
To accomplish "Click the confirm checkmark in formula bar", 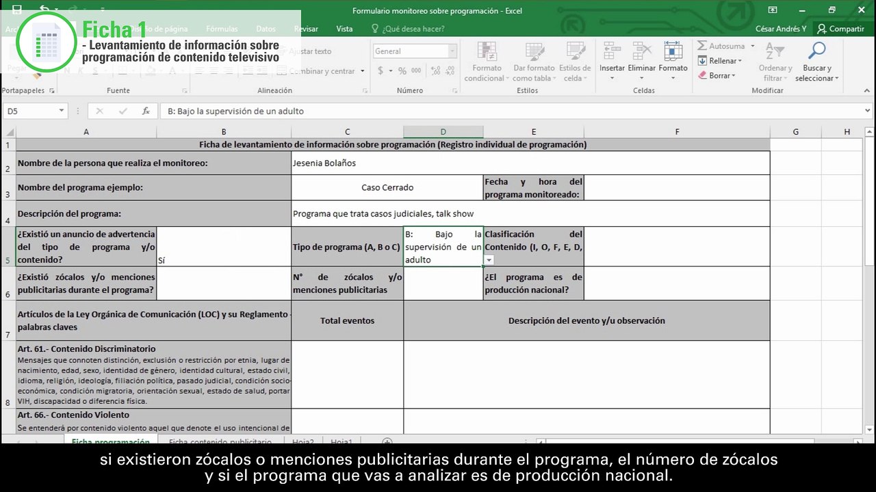I will 123,111.
